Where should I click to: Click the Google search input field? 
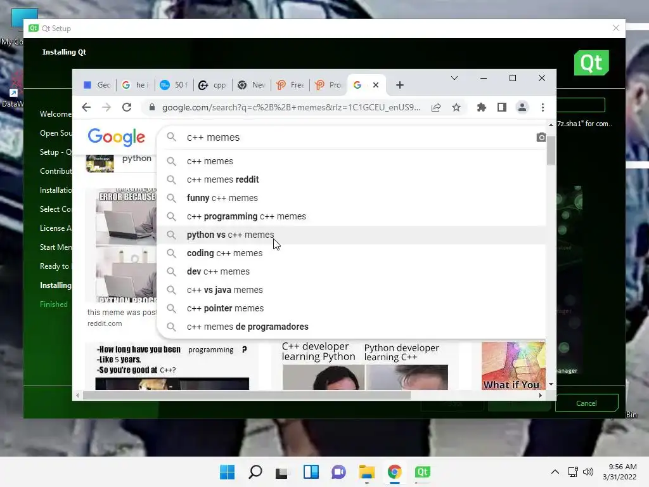coord(352,138)
